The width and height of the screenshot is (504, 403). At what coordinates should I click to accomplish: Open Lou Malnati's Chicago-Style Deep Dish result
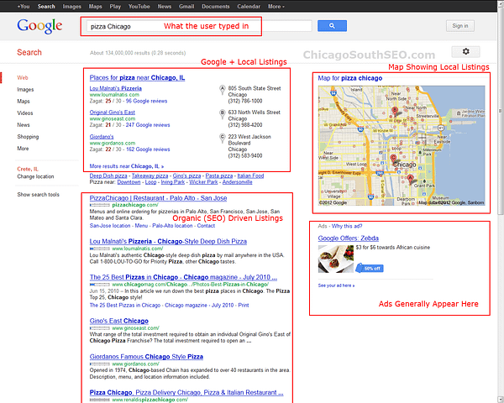(168, 241)
